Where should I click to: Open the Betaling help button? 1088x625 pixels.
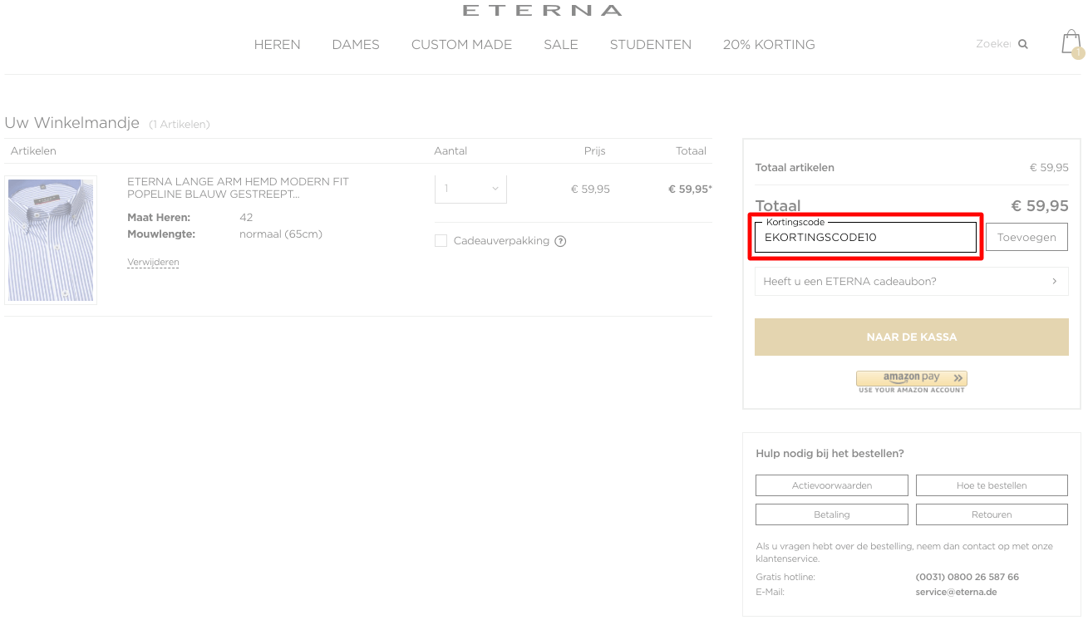pos(831,514)
